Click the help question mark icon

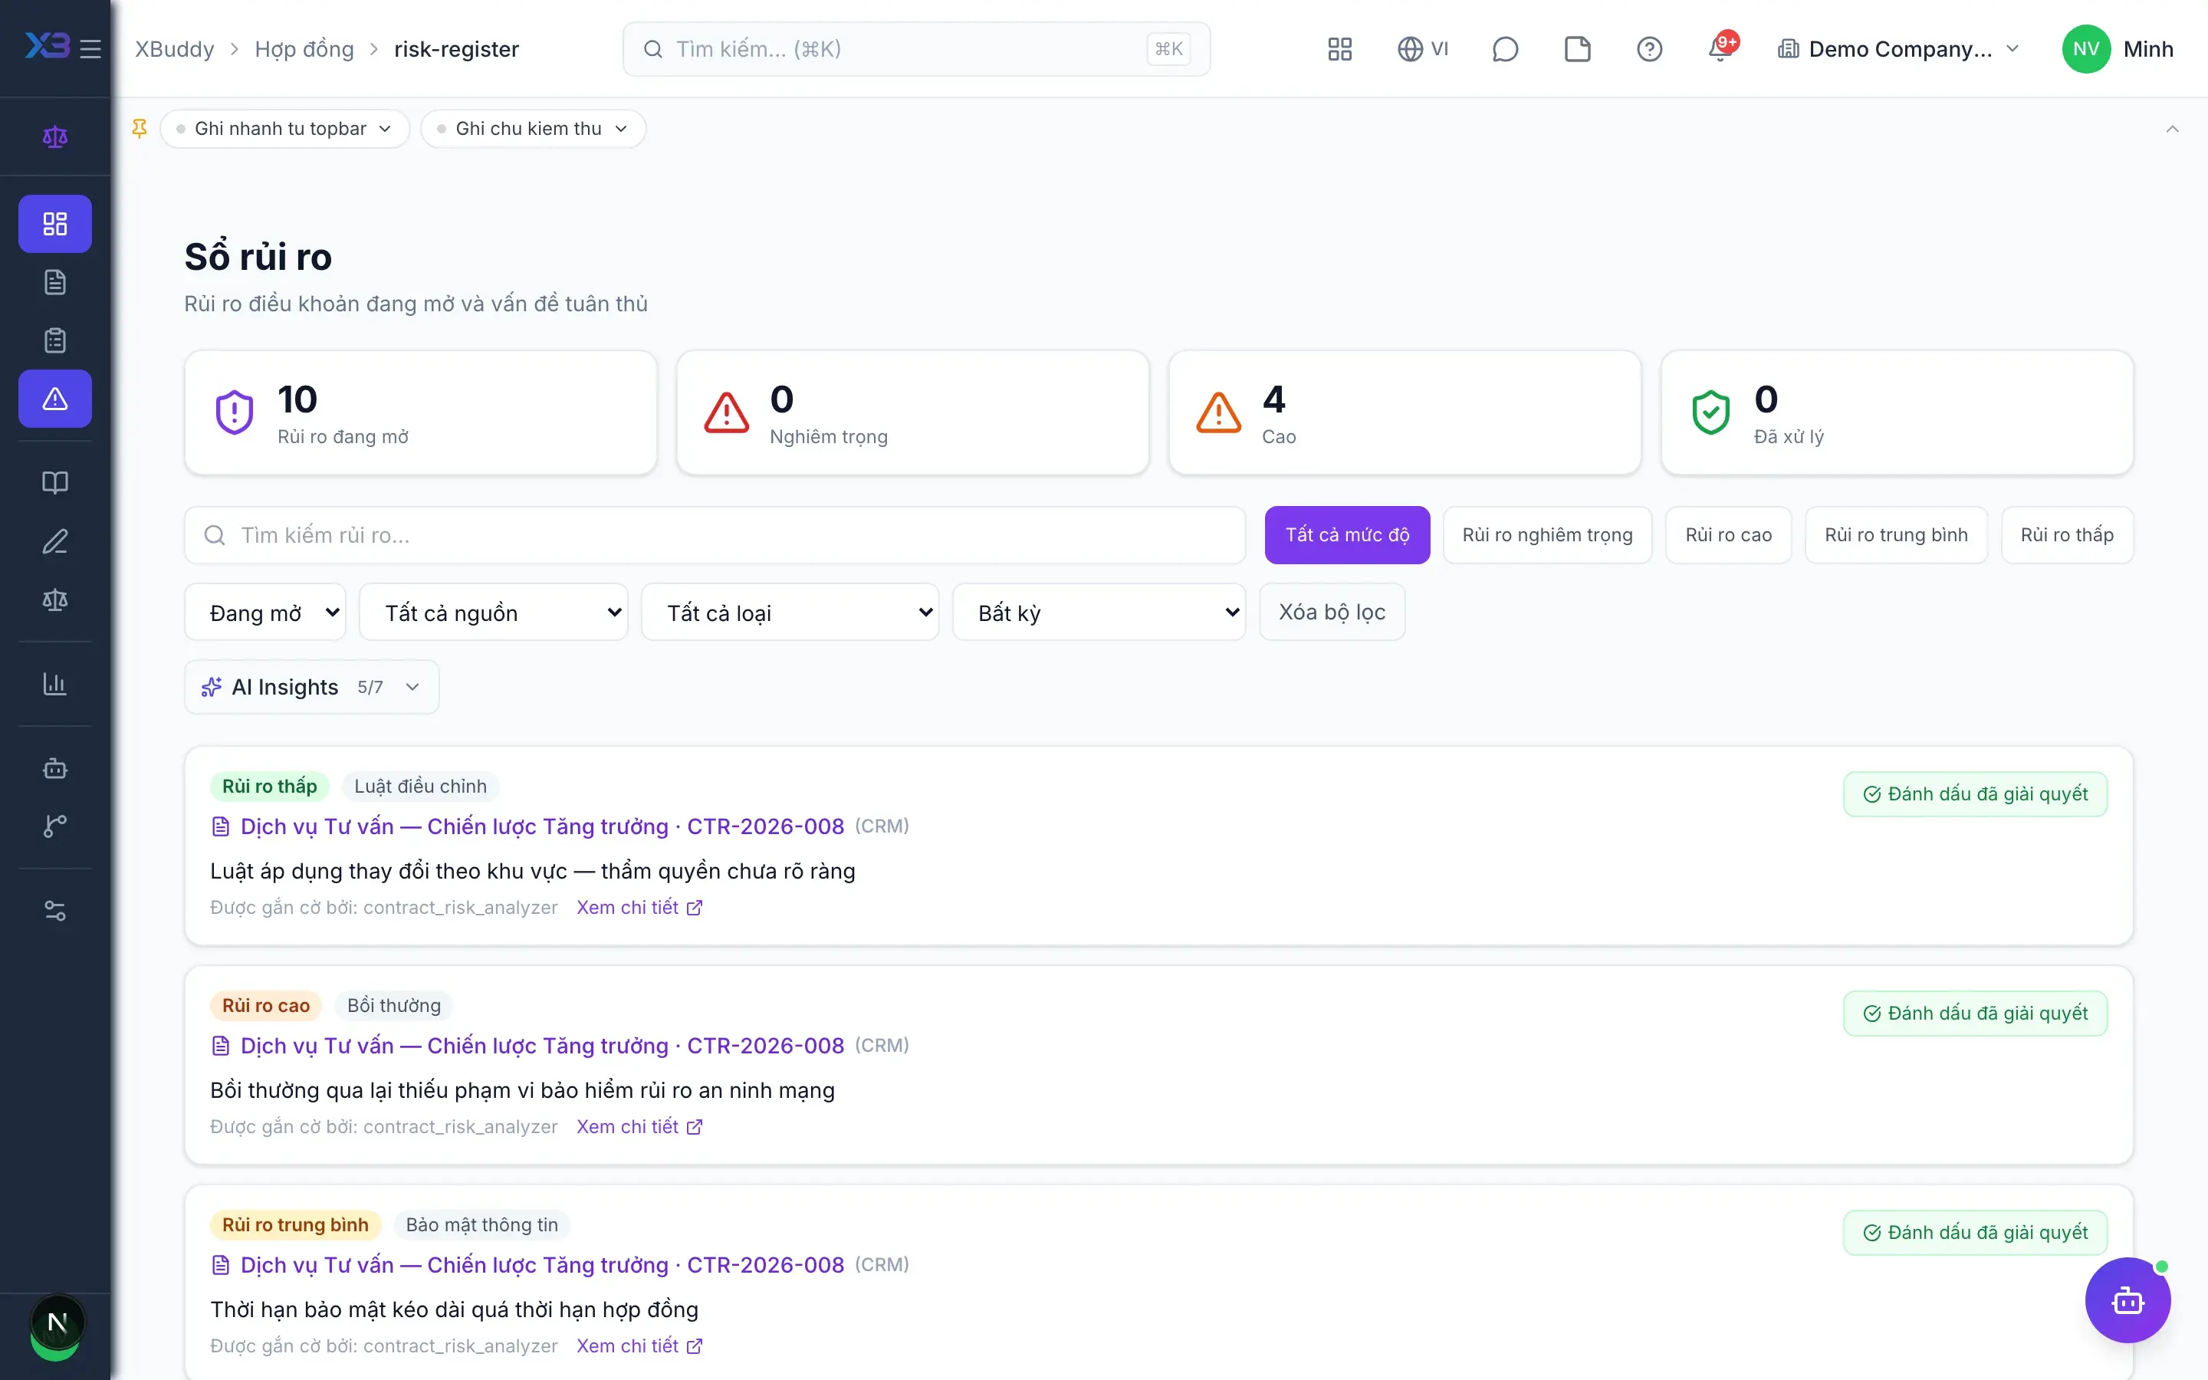coord(1648,48)
